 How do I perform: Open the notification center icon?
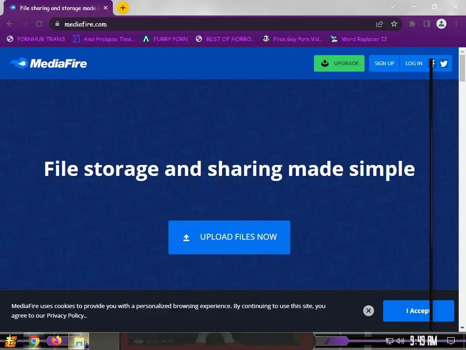tap(451, 341)
